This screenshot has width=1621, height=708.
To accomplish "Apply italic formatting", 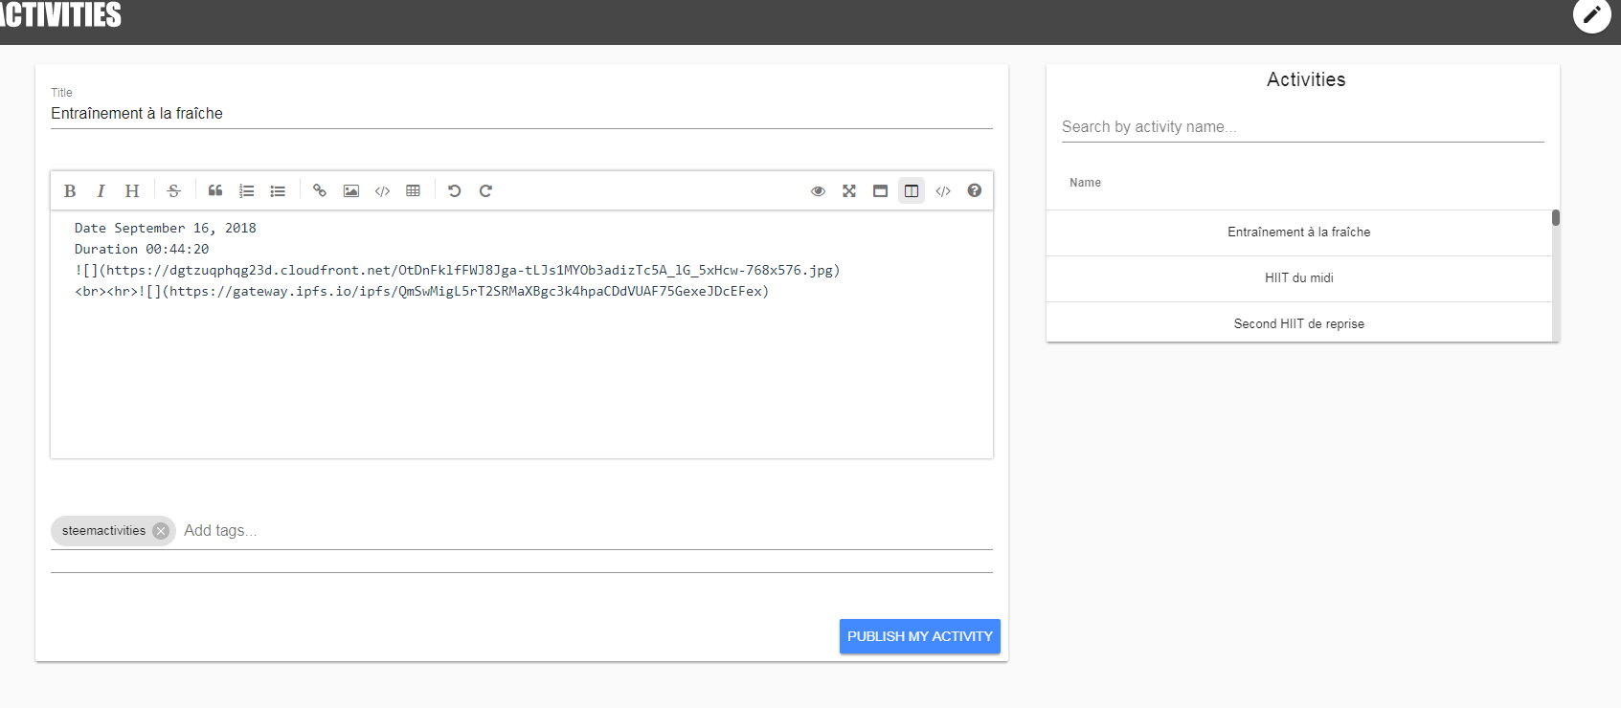I will coord(101,191).
